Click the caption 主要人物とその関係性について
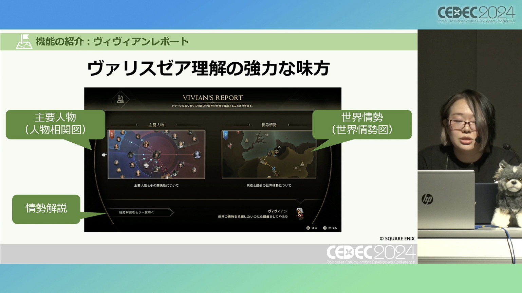Image resolution: width=522 pixels, height=293 pixels. pos(156,185)
